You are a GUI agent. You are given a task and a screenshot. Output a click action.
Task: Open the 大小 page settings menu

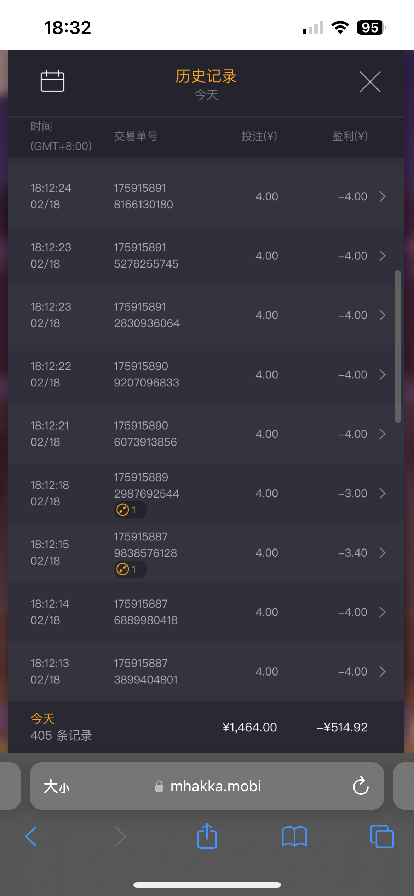pyautogui.click(x=57, y=786)
